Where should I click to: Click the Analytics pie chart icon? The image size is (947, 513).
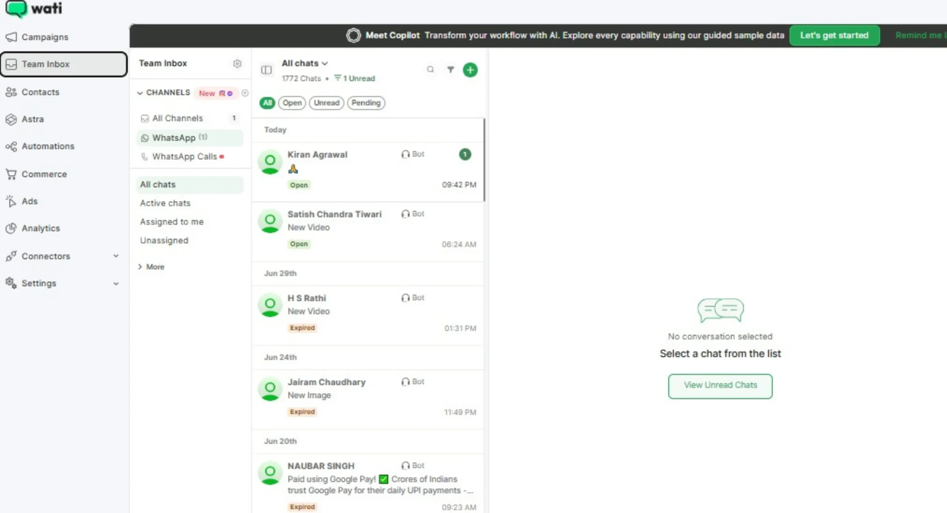click(x=11, y=228)
